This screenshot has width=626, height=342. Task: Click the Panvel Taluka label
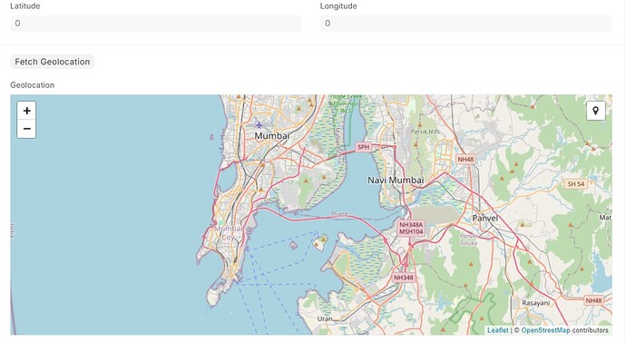[x=469, y=239]
